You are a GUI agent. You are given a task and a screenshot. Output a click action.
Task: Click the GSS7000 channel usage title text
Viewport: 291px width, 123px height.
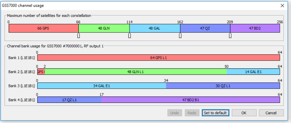(x=23, y=5)
